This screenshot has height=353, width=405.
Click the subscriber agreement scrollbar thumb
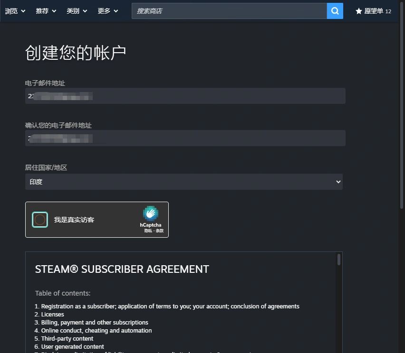point(338,260)
